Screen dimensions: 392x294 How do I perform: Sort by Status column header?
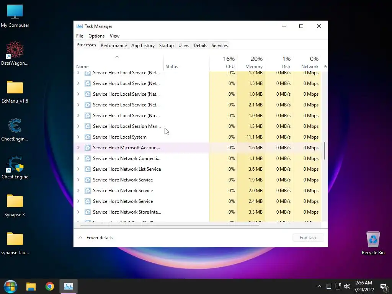pyautogui.click(x=186, y=63)
